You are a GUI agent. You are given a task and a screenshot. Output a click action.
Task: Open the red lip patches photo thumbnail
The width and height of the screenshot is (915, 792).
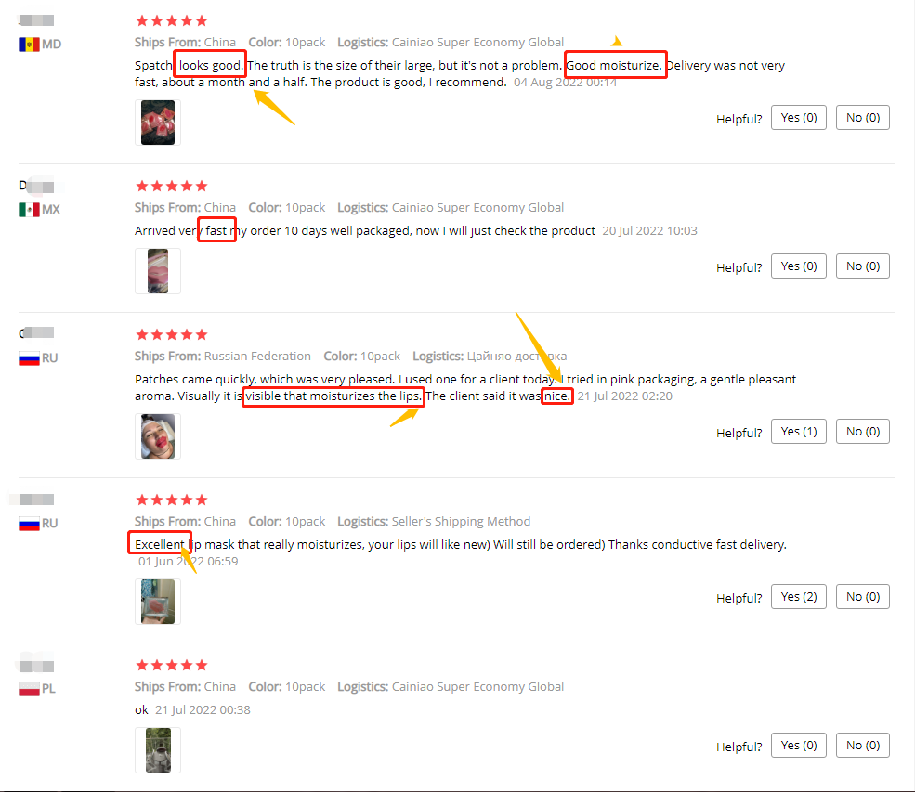tap(158, 123)
